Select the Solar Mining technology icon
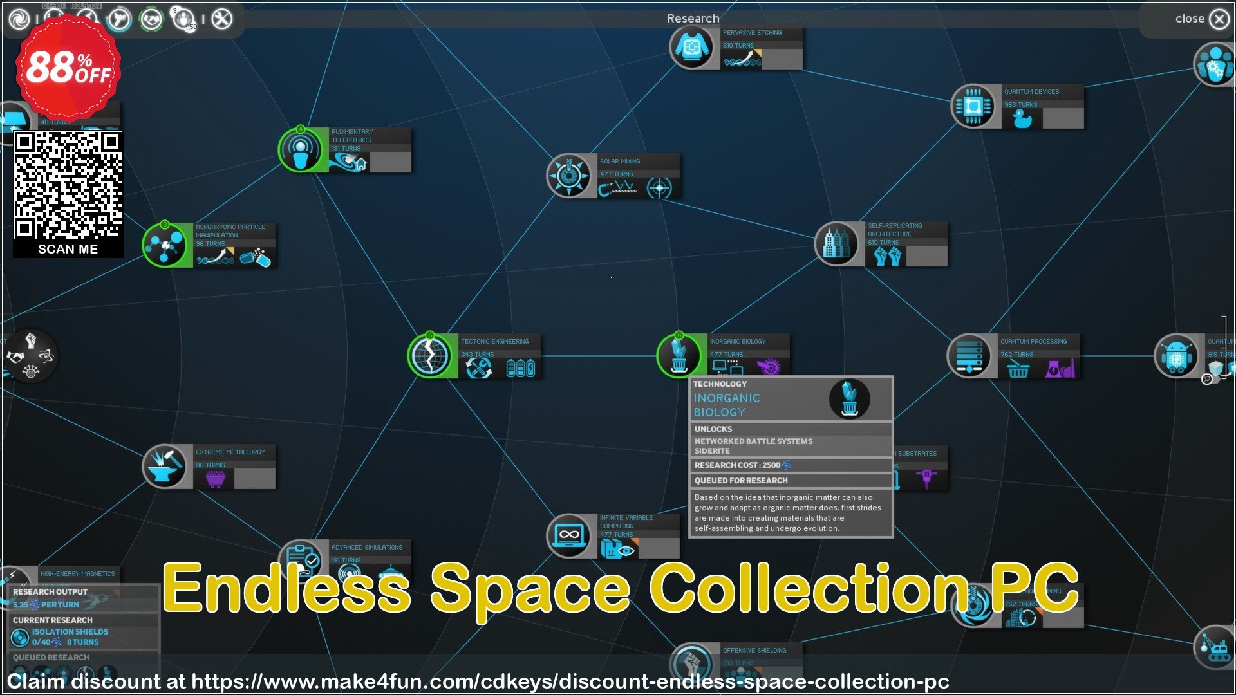The height and width of the screenshot is (695, 1236). [568, 175]
